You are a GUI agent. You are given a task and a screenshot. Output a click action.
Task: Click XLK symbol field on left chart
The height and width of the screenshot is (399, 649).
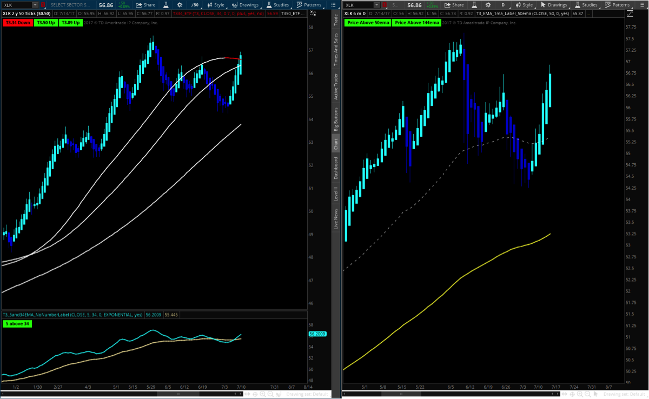click(x=16, y=5)
